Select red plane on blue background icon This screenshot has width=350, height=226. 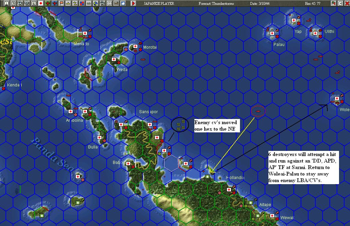[x=55, y=3]
